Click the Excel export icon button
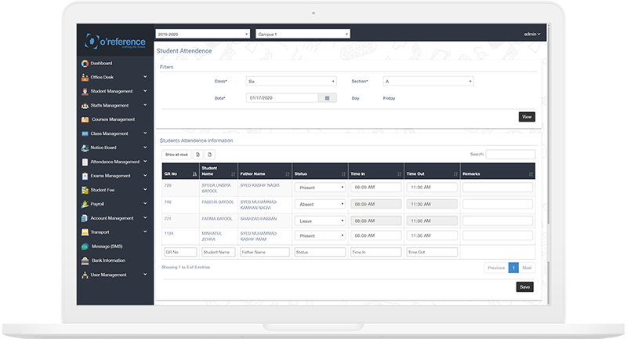 198,155
